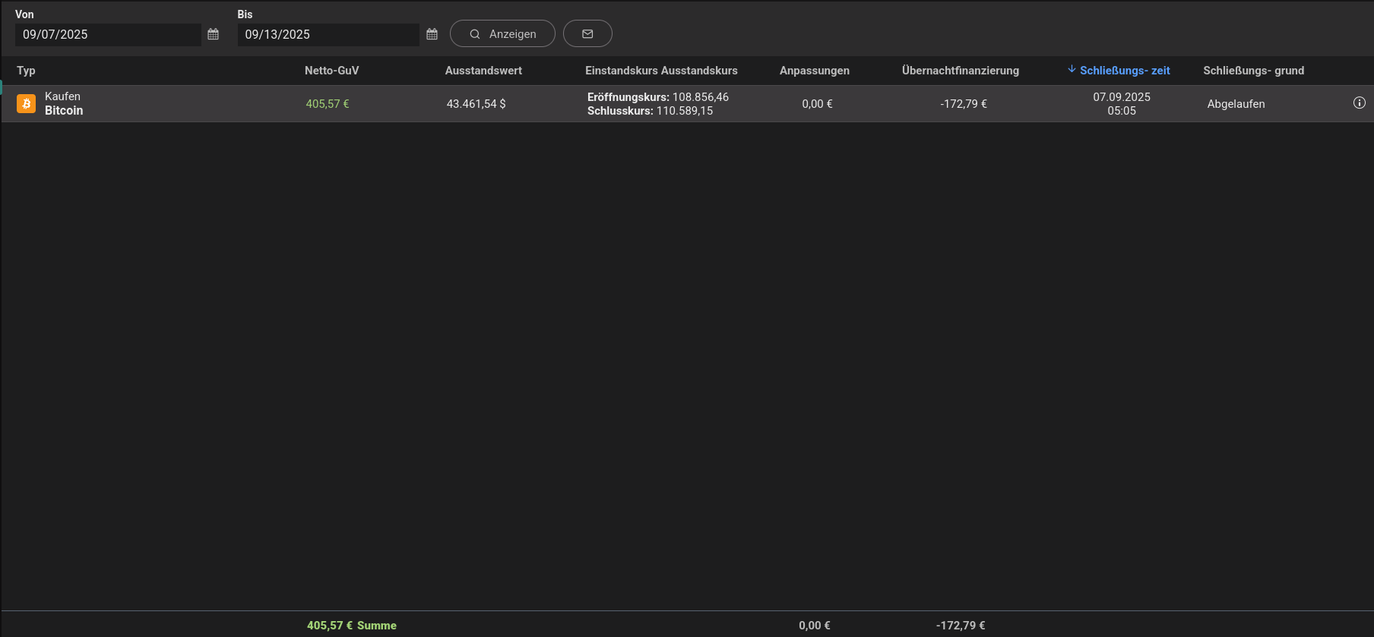Viewport: 1374px width, 637px height.
Task: Click the Bitcoin instrument name link
Action: click(64, 111)
